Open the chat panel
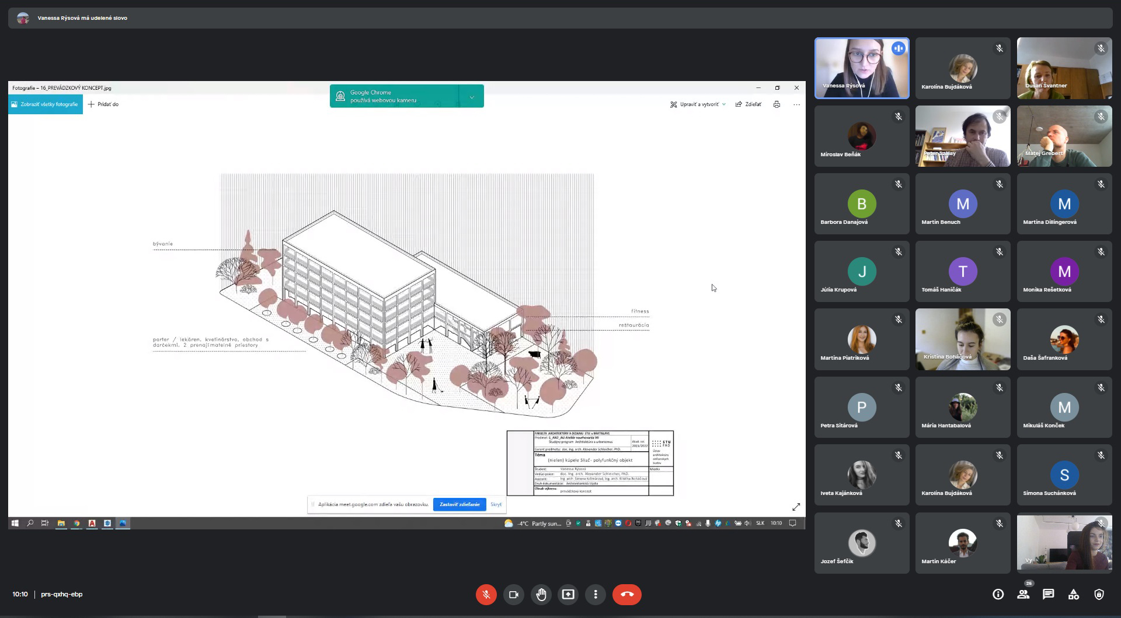The image size is (1121, 618). [1049, 594]
